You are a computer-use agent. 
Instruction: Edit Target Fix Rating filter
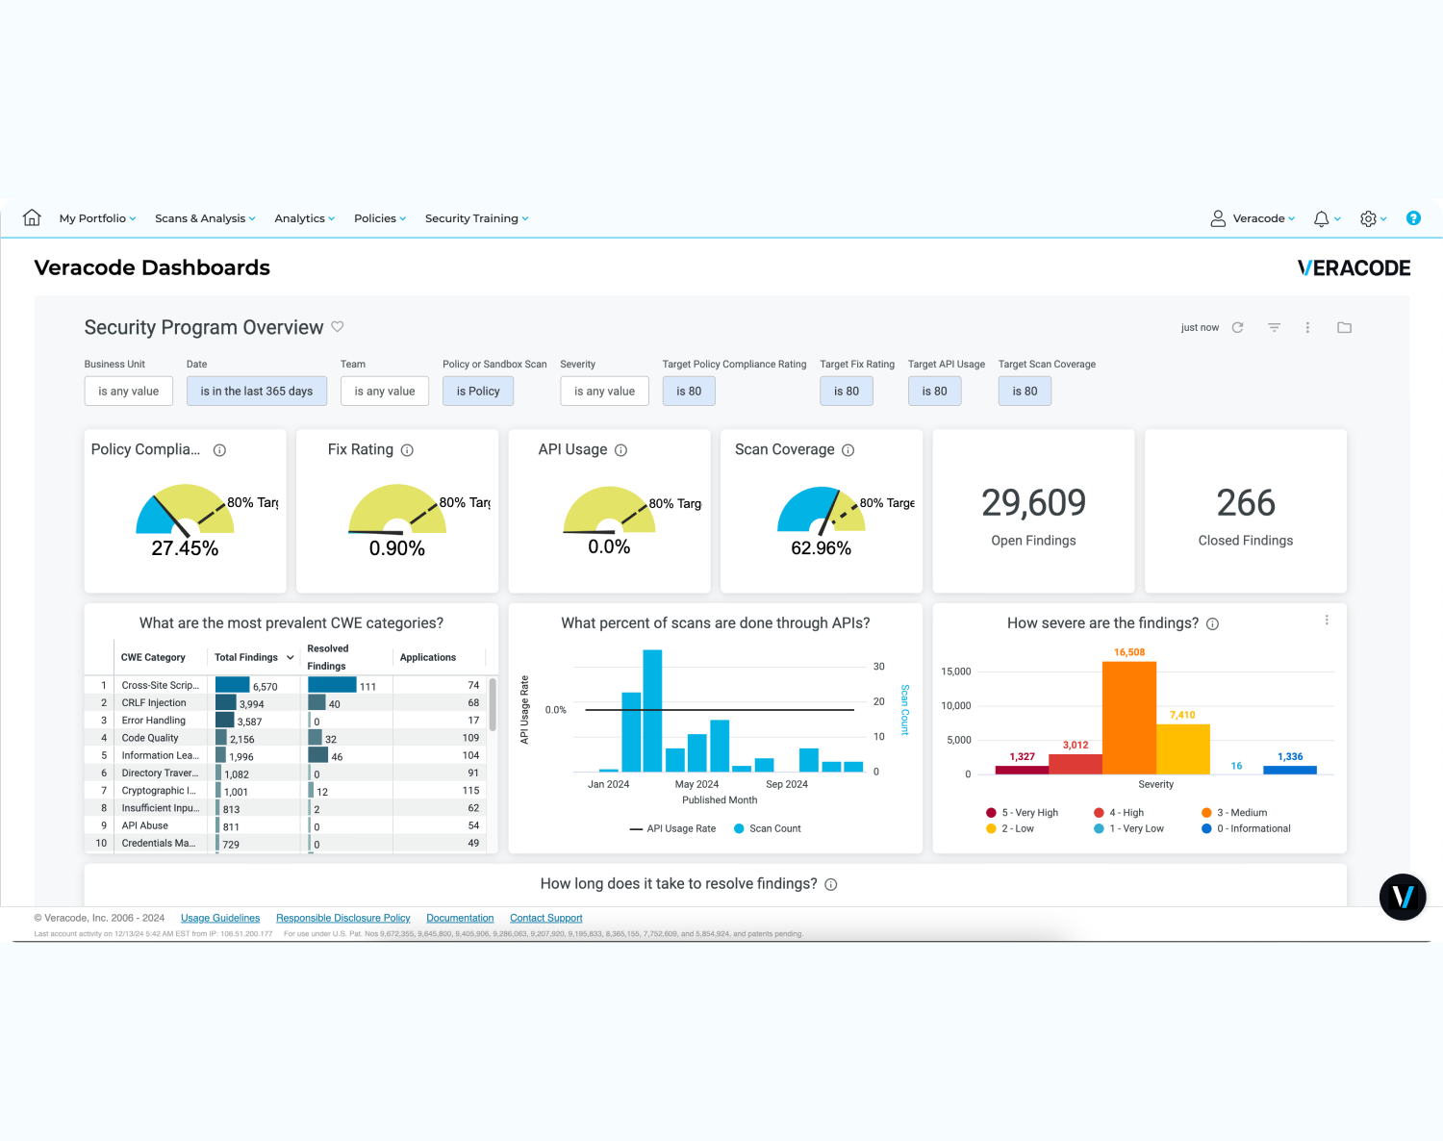(x=847, y=392)
